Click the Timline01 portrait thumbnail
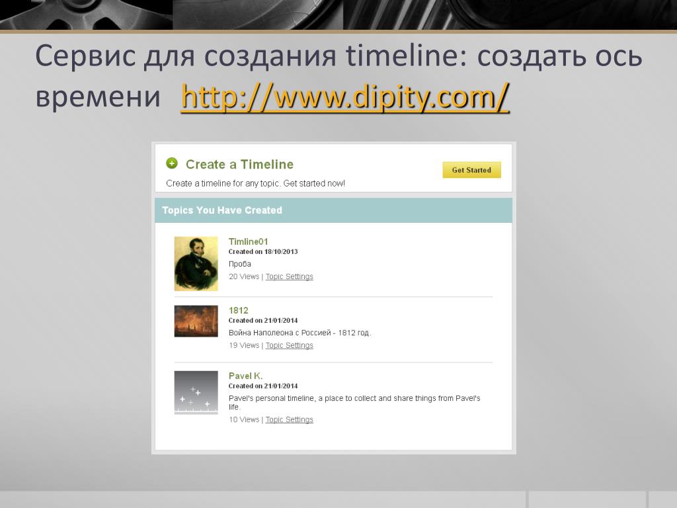 click(x=196, y=263)
